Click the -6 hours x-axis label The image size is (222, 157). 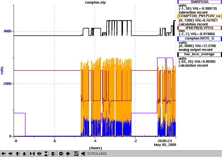coord(54,141)
